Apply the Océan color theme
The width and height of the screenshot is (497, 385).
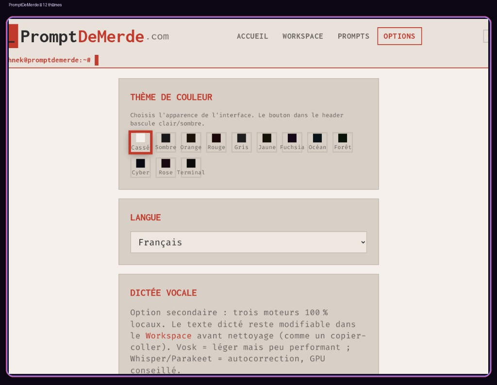[x=317, y=142]
